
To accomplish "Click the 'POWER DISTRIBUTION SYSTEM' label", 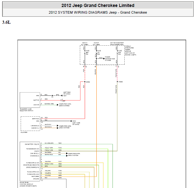I will click(110, 59).
